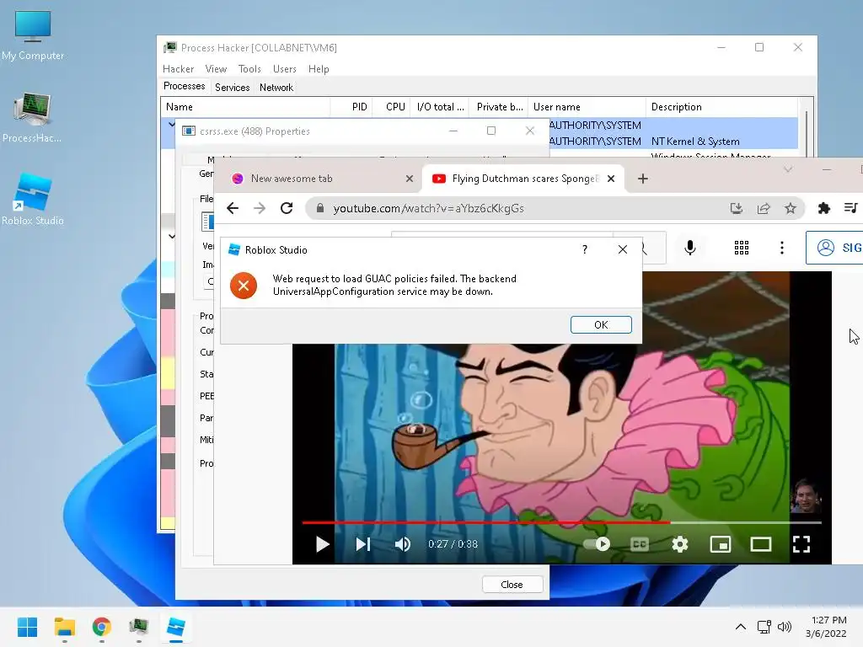Click the channel avatar watermark on video
This screenshot has width=863, height=647.
coord(805,495)
